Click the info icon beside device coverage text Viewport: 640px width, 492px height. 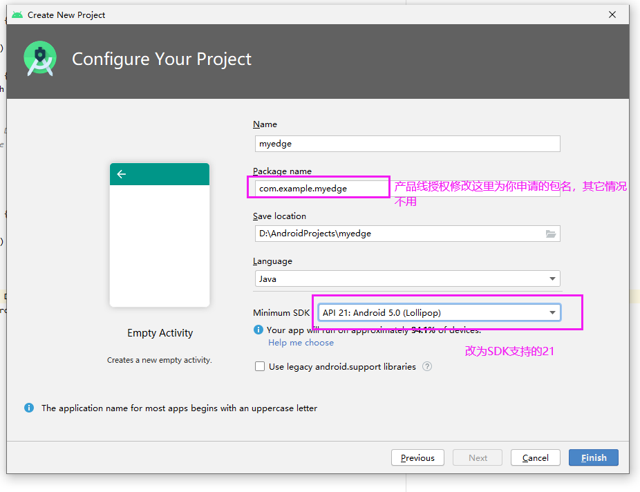(258, 330)
